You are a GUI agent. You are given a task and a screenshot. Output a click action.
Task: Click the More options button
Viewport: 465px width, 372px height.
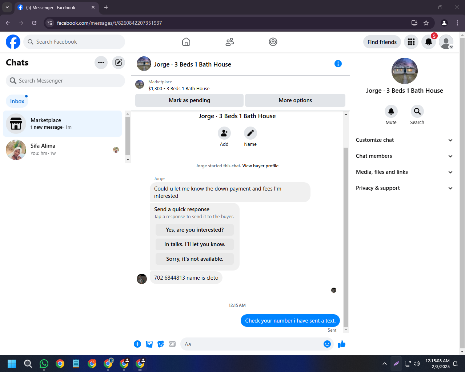[295, 100]
